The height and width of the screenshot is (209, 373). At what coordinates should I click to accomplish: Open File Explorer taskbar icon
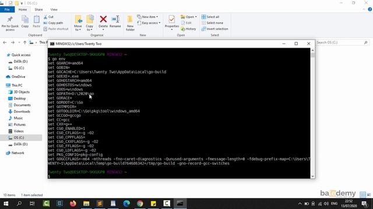pyautogui.click(x=86, y=204)
